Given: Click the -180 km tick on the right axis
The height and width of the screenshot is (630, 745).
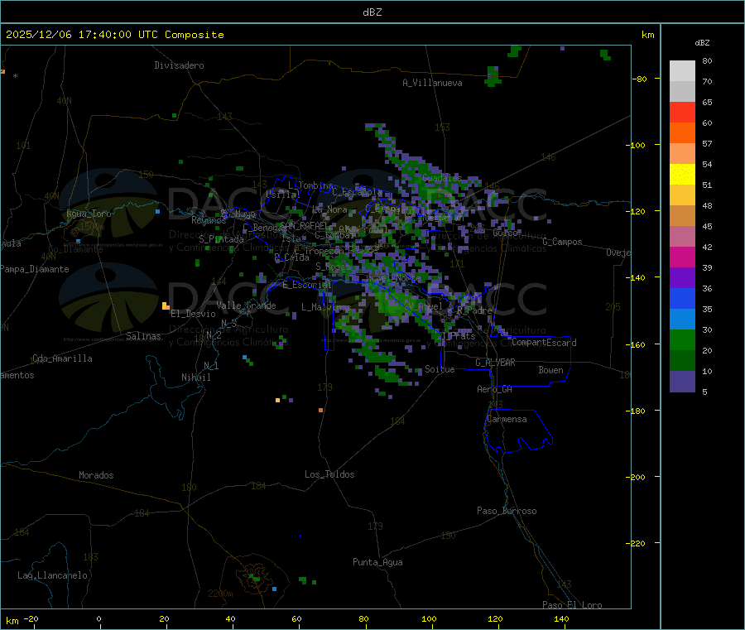Looking at the screenshot, I should point(637,411).
